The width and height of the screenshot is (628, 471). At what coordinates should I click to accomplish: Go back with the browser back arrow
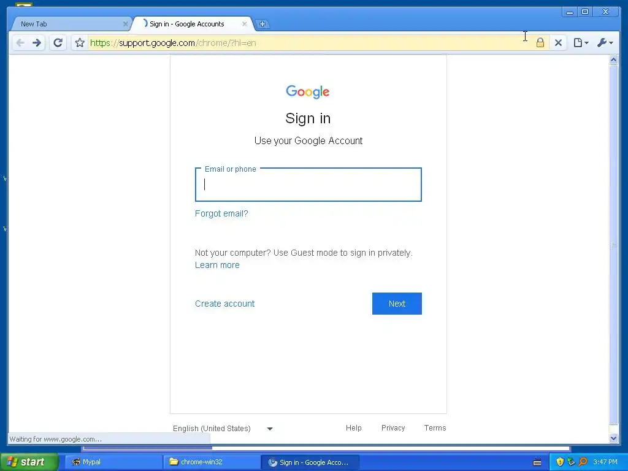pos(20,43)
